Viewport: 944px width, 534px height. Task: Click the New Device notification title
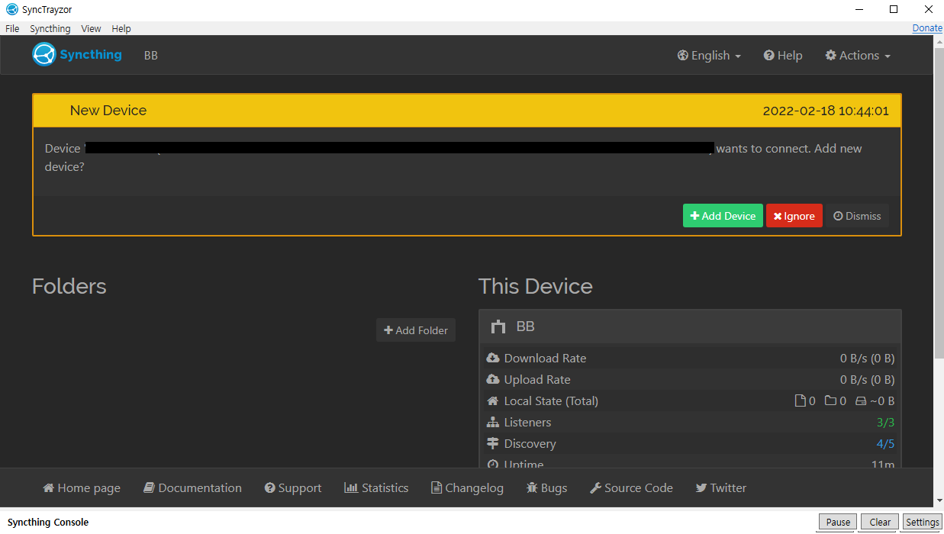pyautogui.click(x=108, y=111)
